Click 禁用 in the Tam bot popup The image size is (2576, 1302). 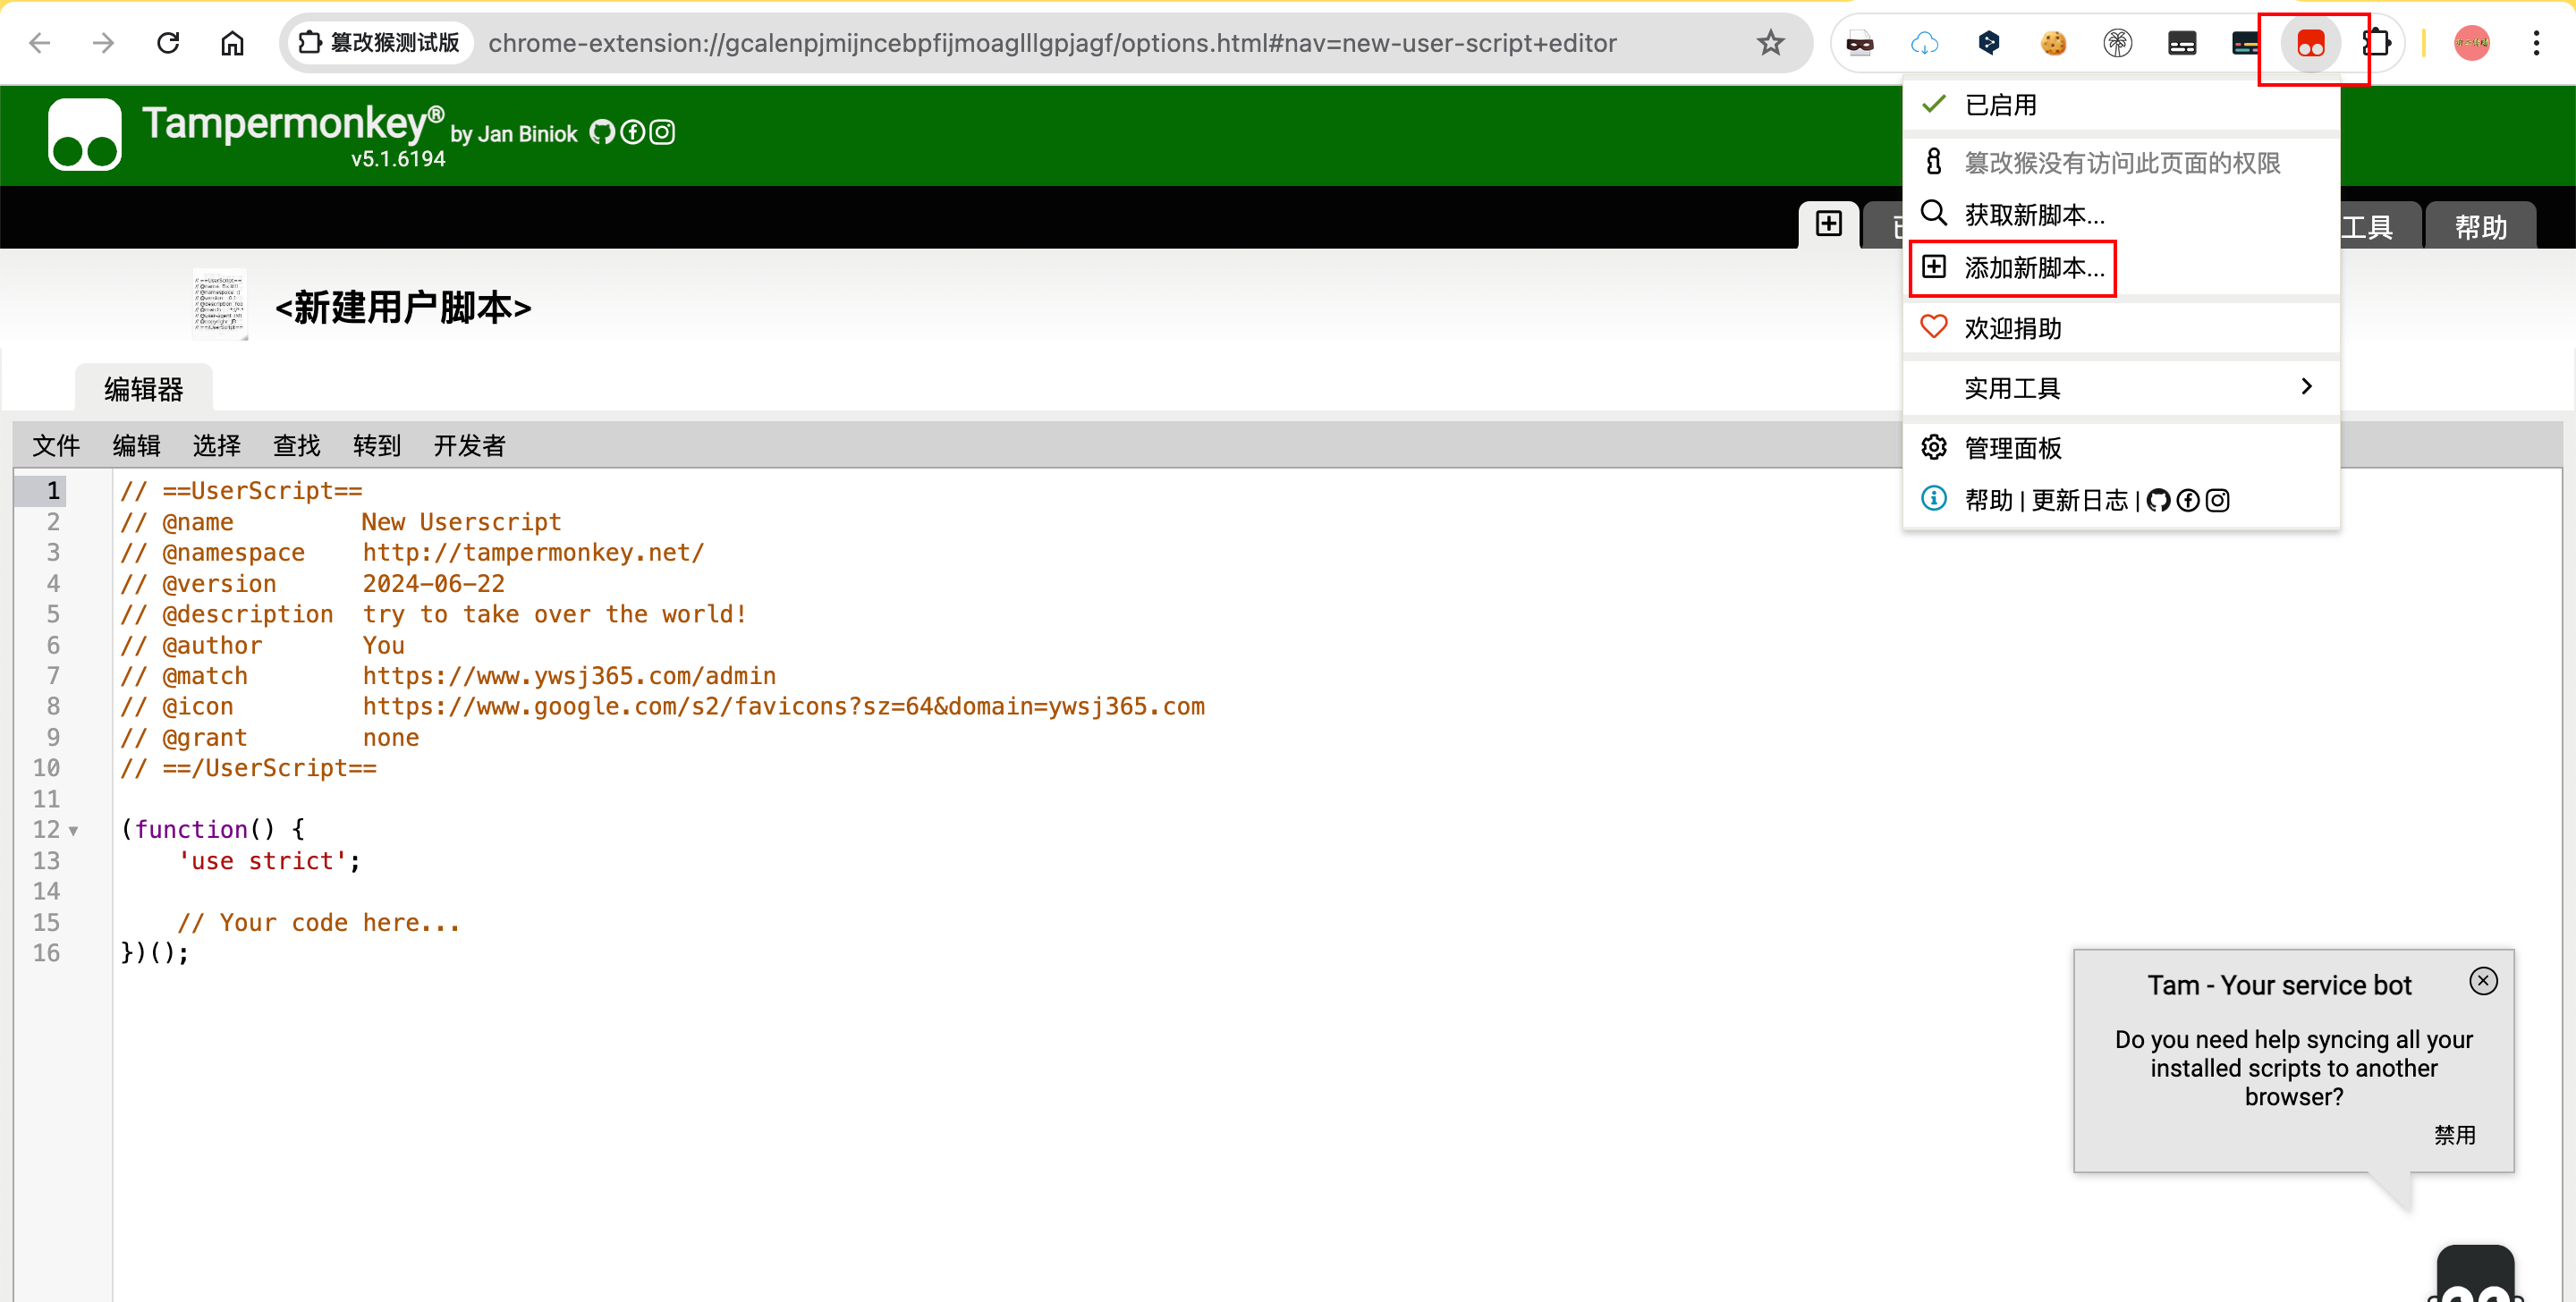pyautogui.click(x=2455, y=1134)
